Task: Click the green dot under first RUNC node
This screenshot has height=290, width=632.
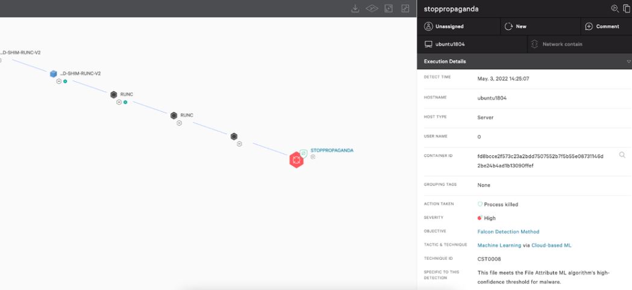Action: 125,102
